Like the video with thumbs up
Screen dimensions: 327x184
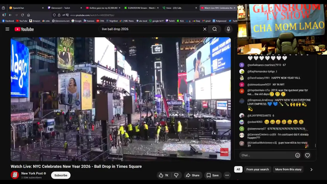point(163,175)
